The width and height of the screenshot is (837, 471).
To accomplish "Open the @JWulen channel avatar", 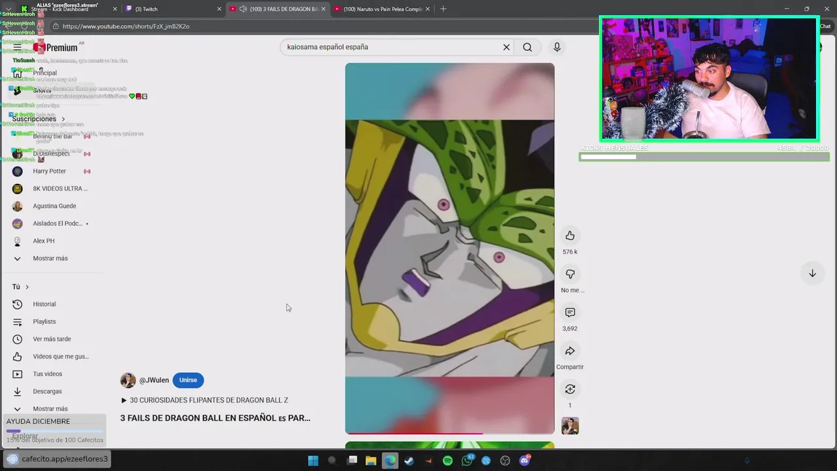I will (128, 380).
